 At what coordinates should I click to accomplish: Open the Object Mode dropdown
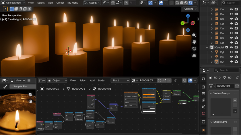(x=13, y=3)
